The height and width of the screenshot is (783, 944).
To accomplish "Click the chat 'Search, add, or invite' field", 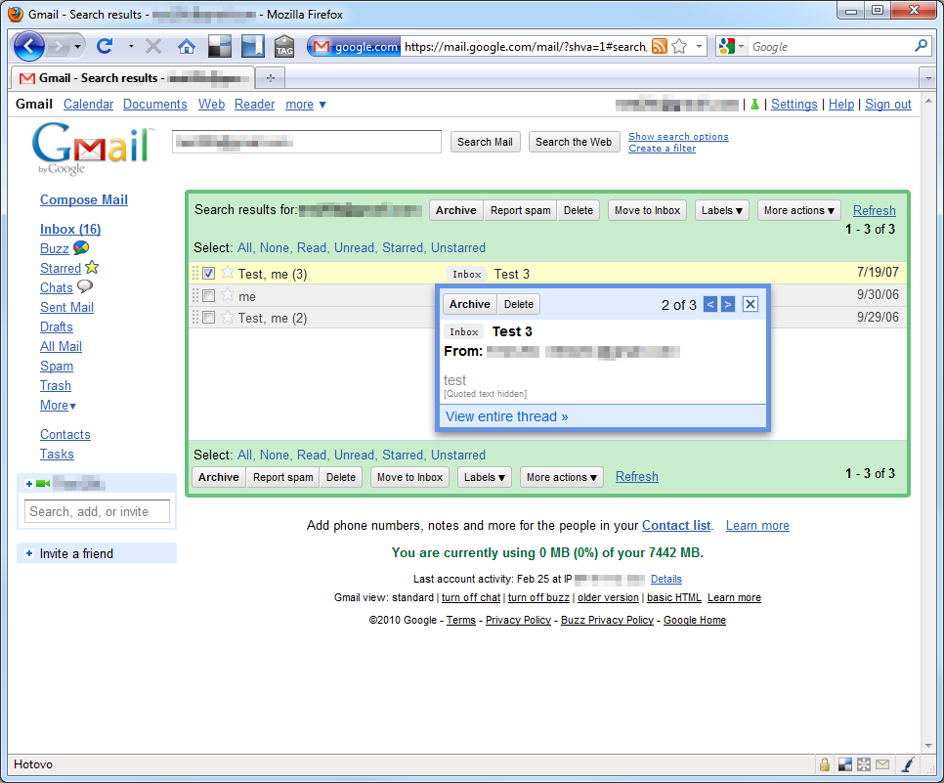I will (x=97, y=511).
